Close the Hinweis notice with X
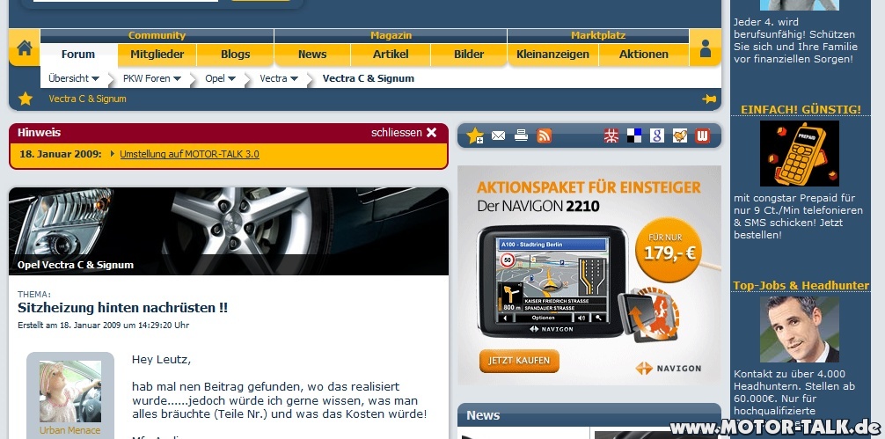The height and width of the screenshot is (439, 885). pyautogui.click(x=432, y=133)
